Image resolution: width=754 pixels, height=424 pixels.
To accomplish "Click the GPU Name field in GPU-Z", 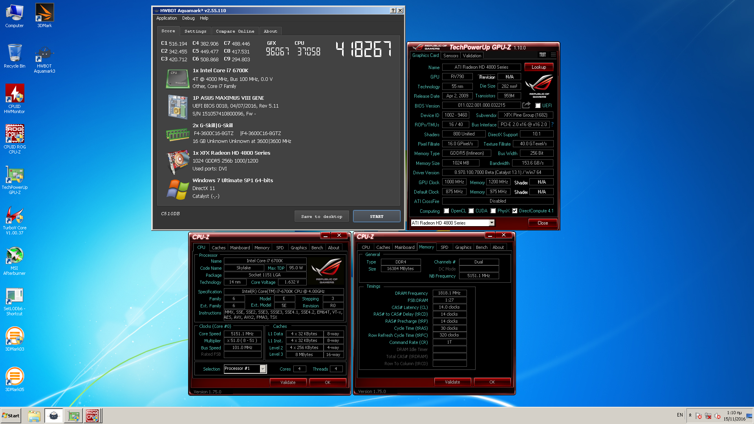I will click(481, 67).
